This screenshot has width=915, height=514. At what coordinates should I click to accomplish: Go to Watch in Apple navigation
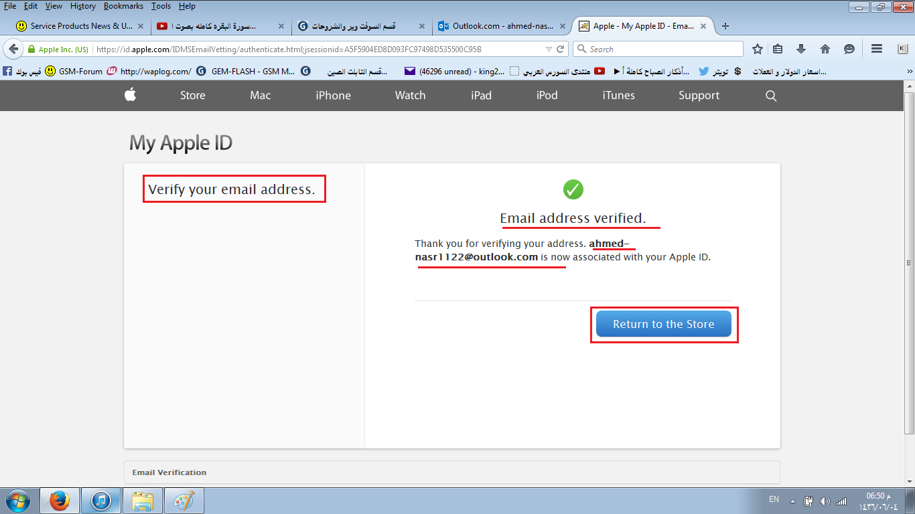(x=411, y=96)
